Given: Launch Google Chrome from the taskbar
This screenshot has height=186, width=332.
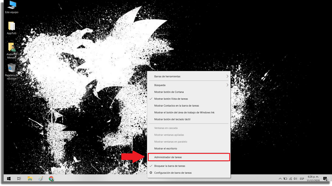Looking at the screenshot, I should [51, 179].
